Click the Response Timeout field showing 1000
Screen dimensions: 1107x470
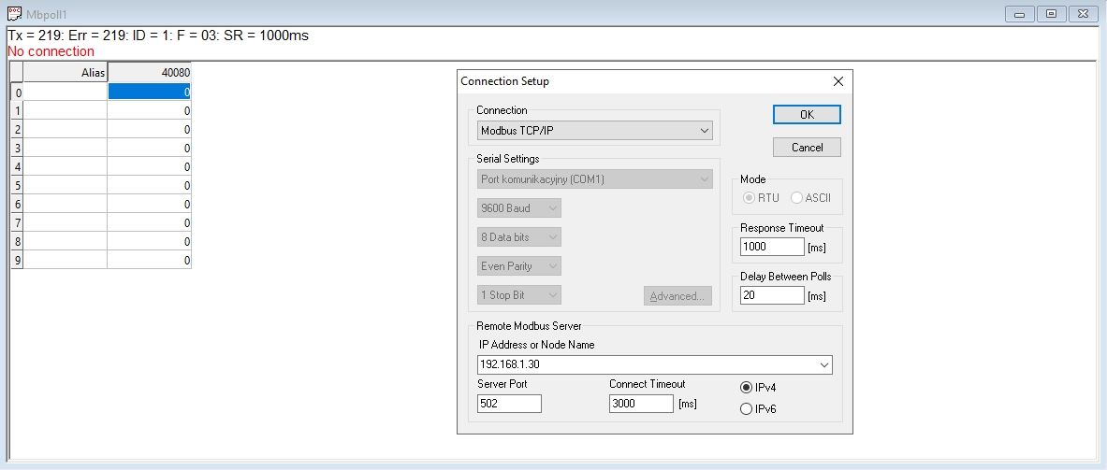coord(772,247)
